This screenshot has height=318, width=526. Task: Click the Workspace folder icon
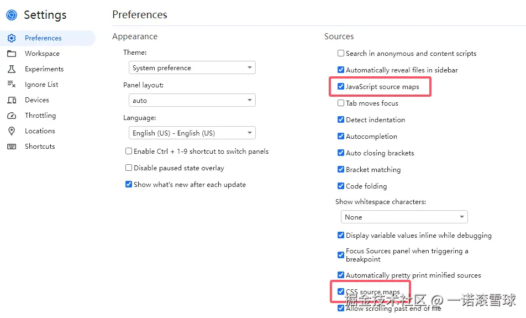coord(12,54)
